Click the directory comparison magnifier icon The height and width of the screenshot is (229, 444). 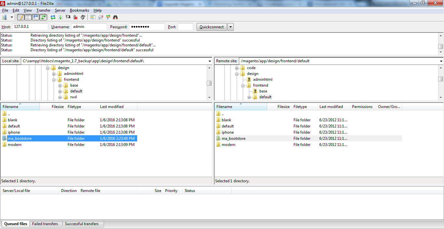100,17
